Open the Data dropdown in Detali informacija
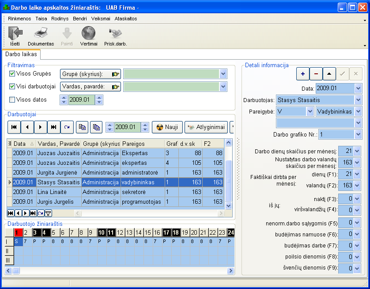The image size is (370, 289). [358, 88]
